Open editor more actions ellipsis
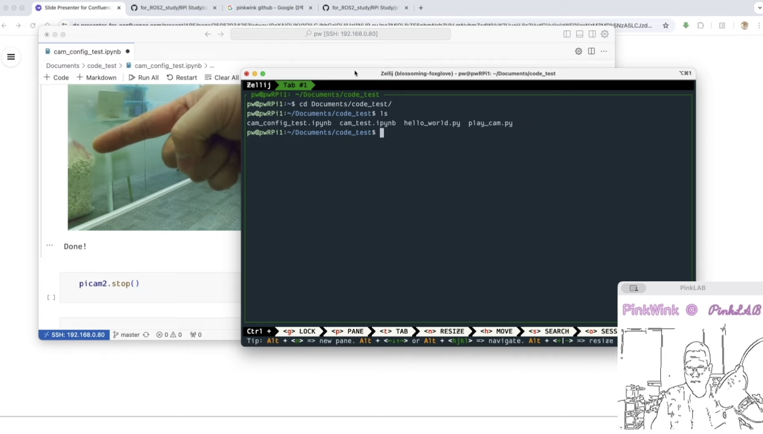Viewport: 763px width, 434px height. 604,51
